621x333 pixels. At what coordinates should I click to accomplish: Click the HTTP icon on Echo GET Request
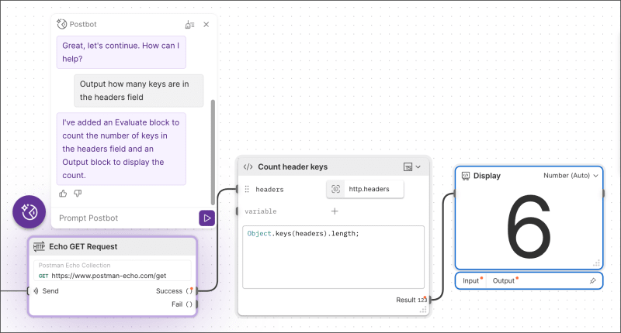coord(39,246)
